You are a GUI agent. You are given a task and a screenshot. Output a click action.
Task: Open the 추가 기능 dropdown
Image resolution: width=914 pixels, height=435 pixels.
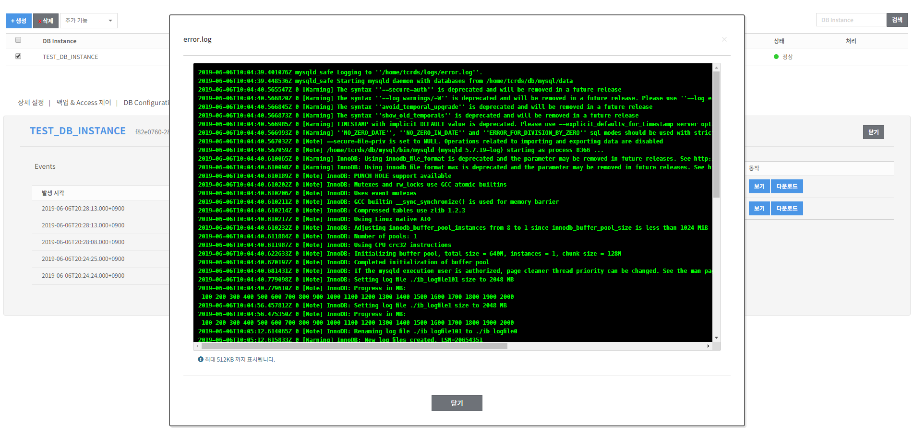[89, 21]
